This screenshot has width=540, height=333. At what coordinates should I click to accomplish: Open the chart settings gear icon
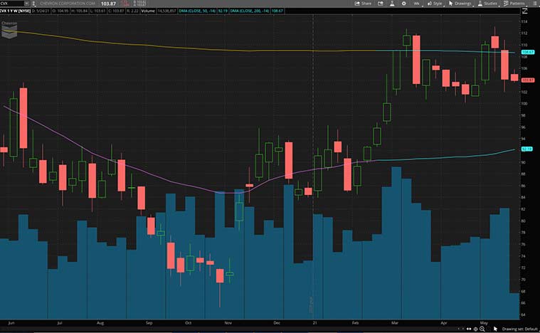(404, 4)
